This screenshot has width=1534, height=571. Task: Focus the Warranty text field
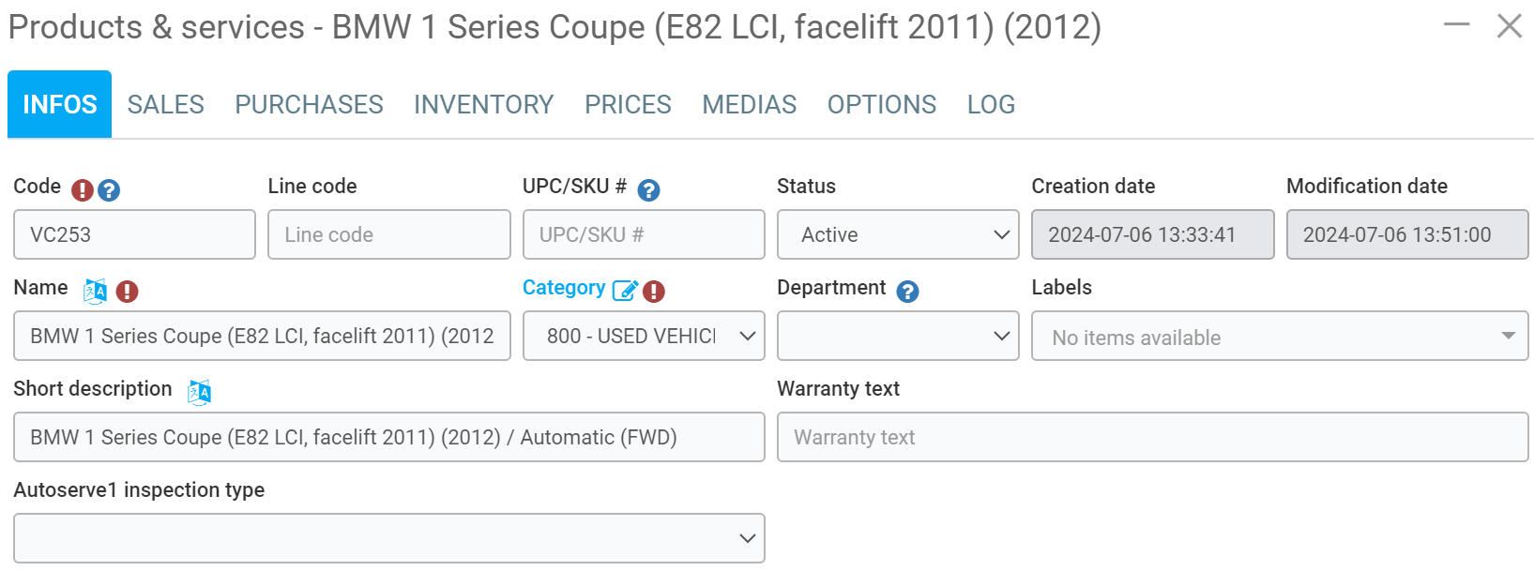coord(1152,437)
